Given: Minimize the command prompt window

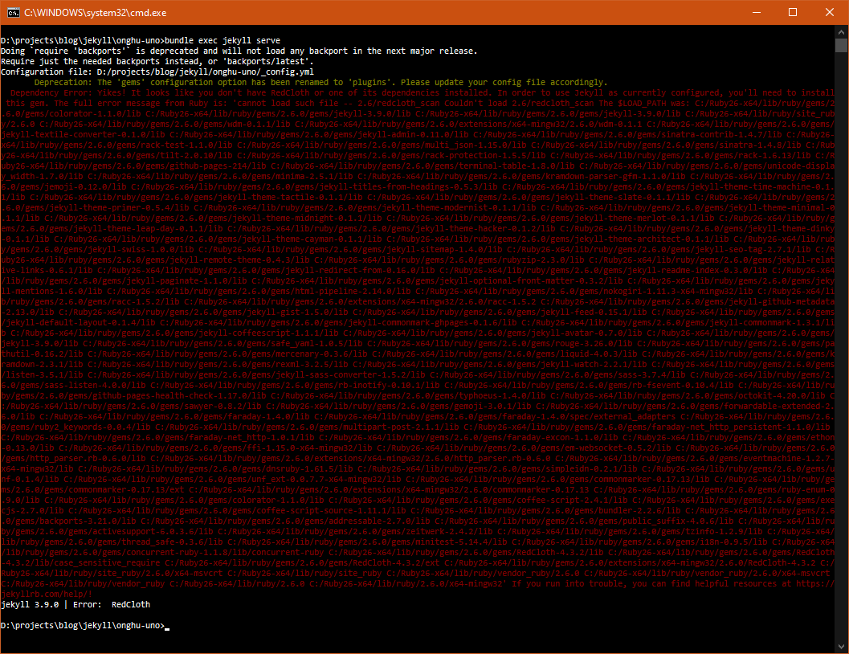Looking at the screenshot, I should point(755,13).
